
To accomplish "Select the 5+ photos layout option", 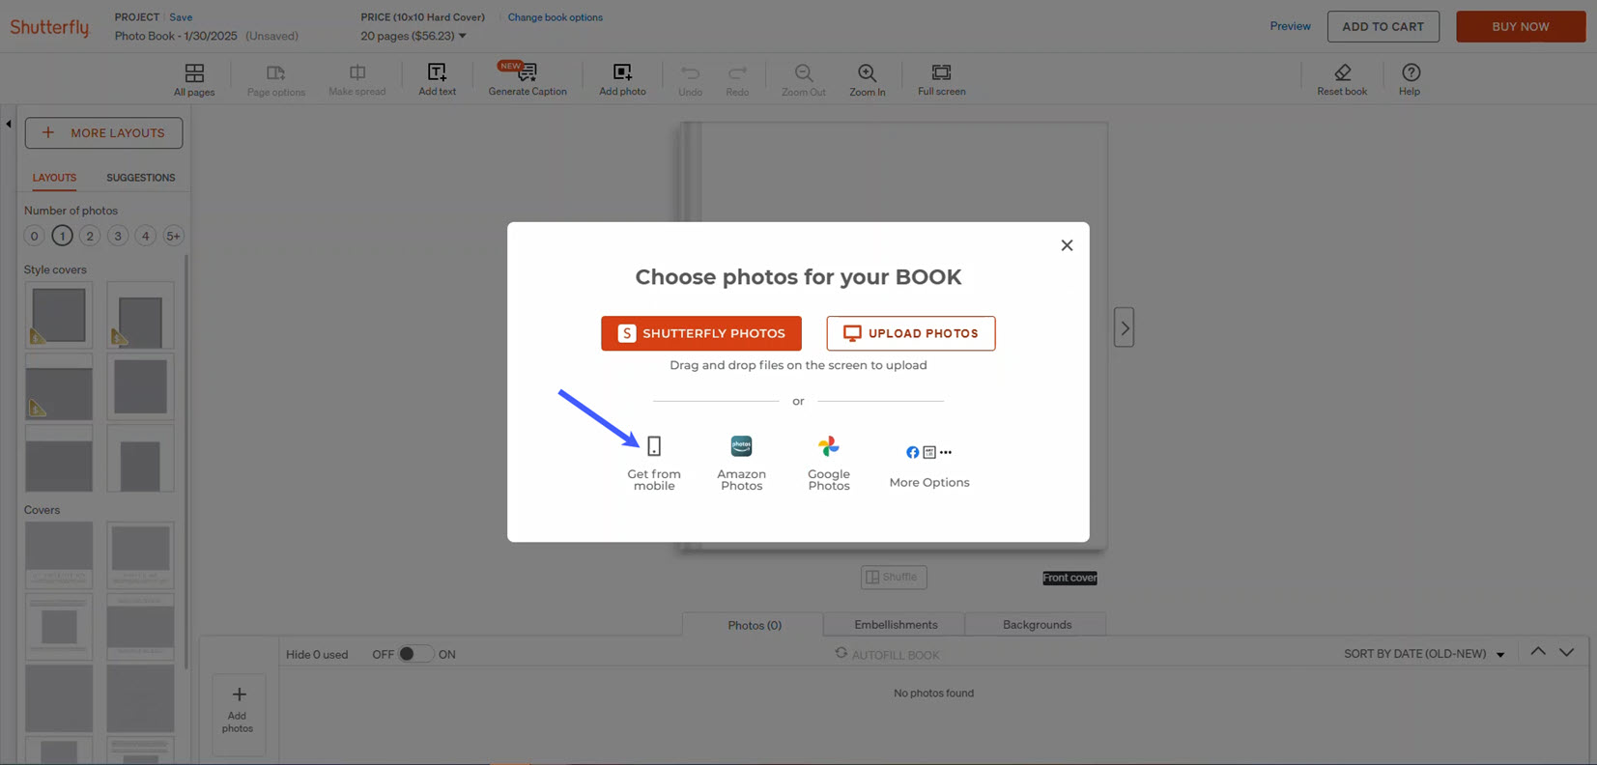I will 173,236.
